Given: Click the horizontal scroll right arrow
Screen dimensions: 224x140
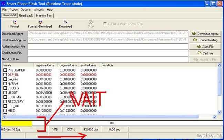Looking at the screenshot, I should point(215,117).
